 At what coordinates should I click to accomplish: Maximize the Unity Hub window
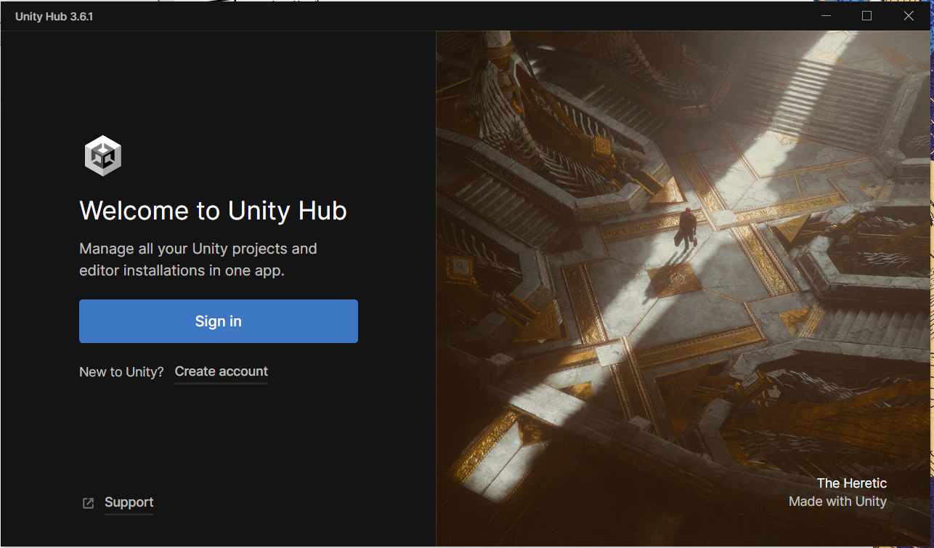pyautogui.click(x=866, y=16)
